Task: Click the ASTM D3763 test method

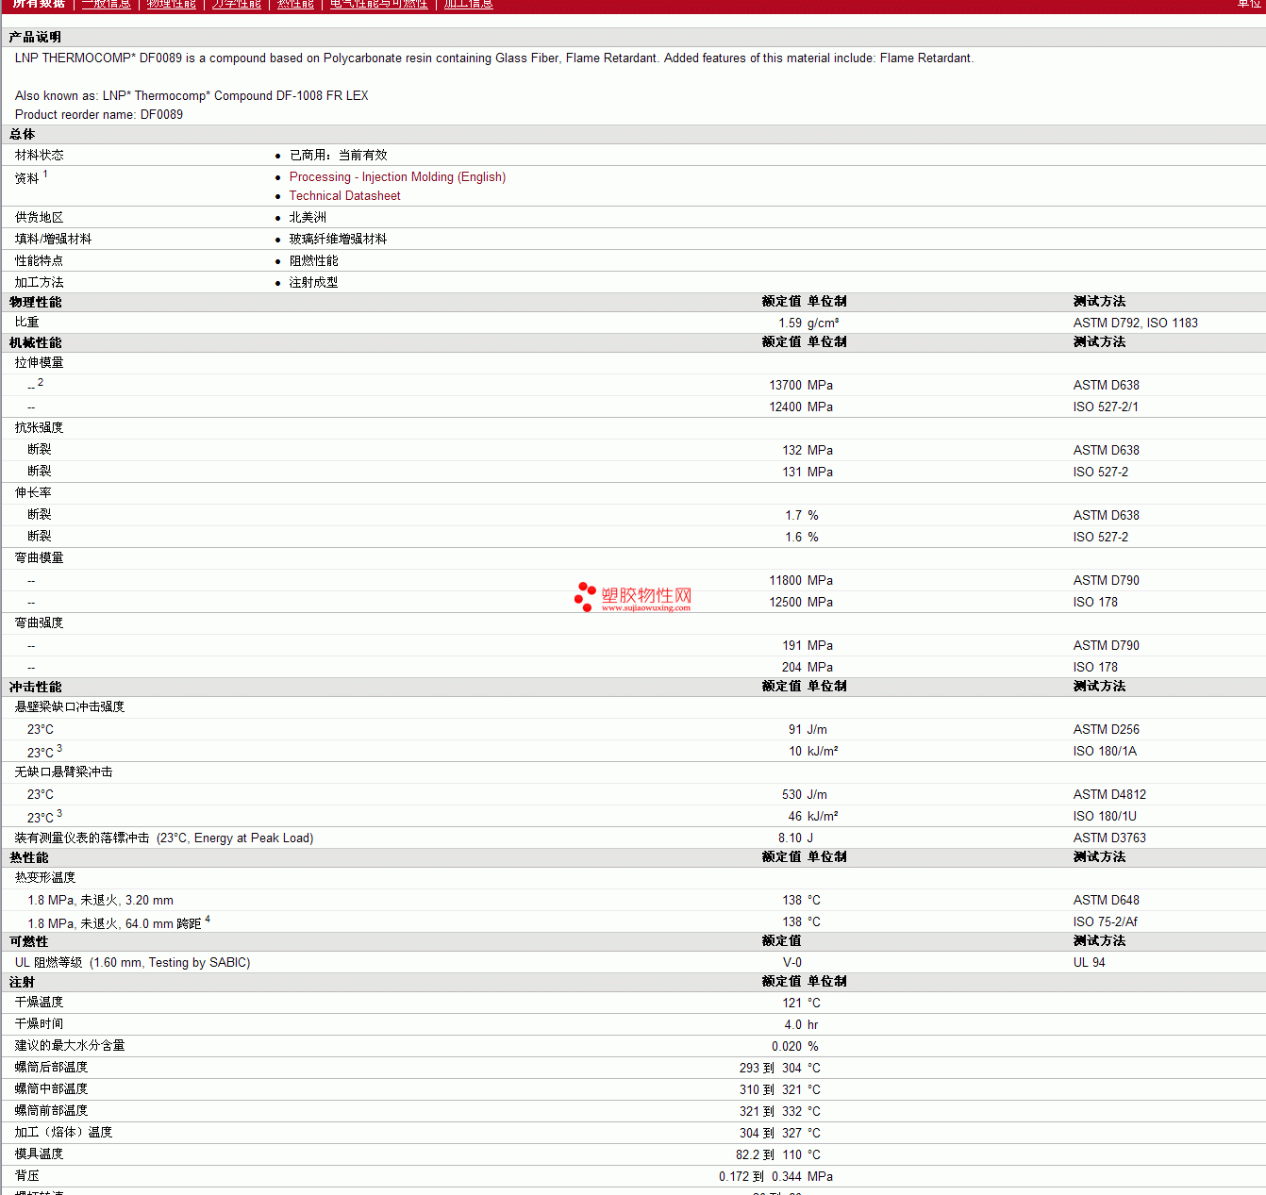Action: (1109, 838)
